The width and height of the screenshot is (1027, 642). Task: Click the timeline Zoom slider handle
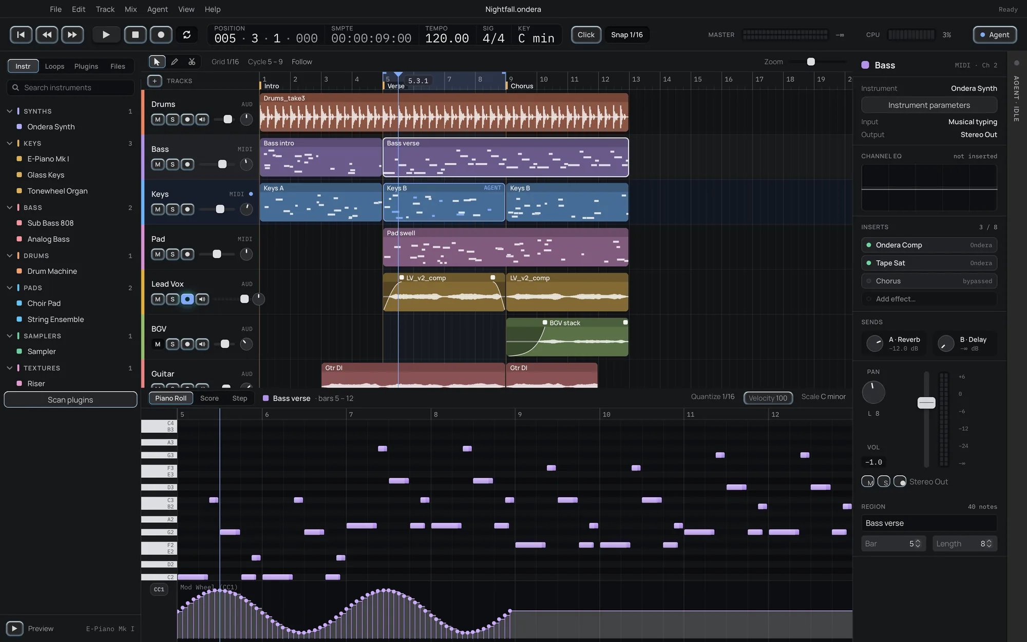(811, 62)
